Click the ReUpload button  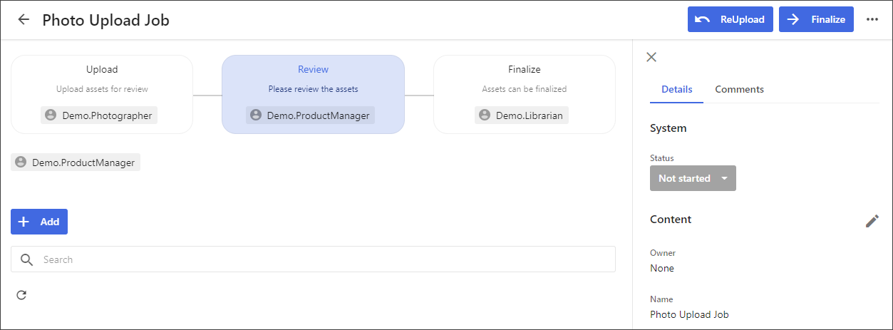tap(731, 20)
